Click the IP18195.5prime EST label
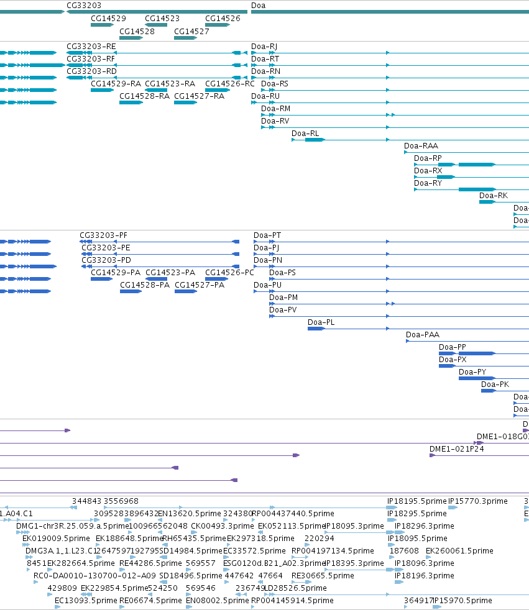Image resolution: width=529 pixels, height=610 pixels. coord(416,501)
